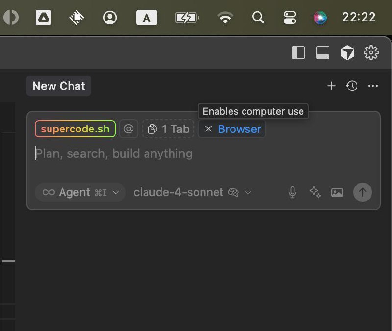This screenshot has height=331, width=392.
Task: Focus the Plan, search, build anything field
Action: tap(196, 154)
